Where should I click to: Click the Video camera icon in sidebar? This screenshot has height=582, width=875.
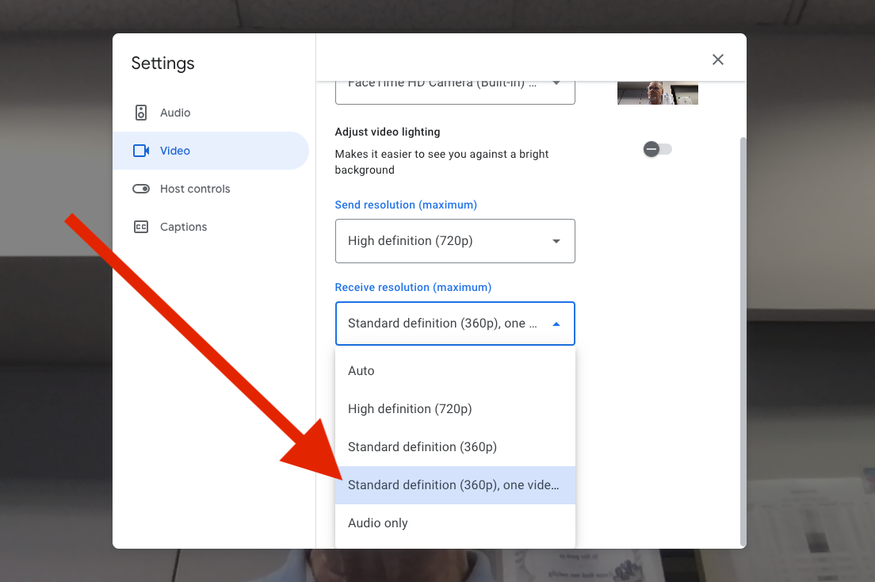coord(141,151)
